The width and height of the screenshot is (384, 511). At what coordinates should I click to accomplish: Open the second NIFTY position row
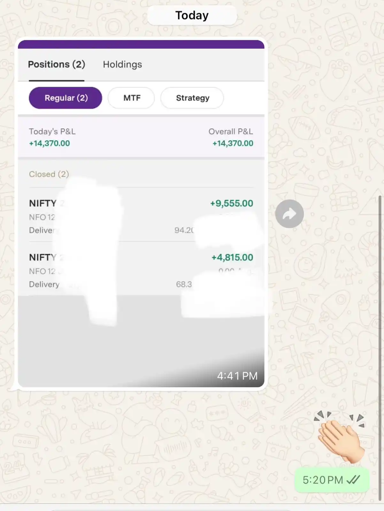coord(141,269)
